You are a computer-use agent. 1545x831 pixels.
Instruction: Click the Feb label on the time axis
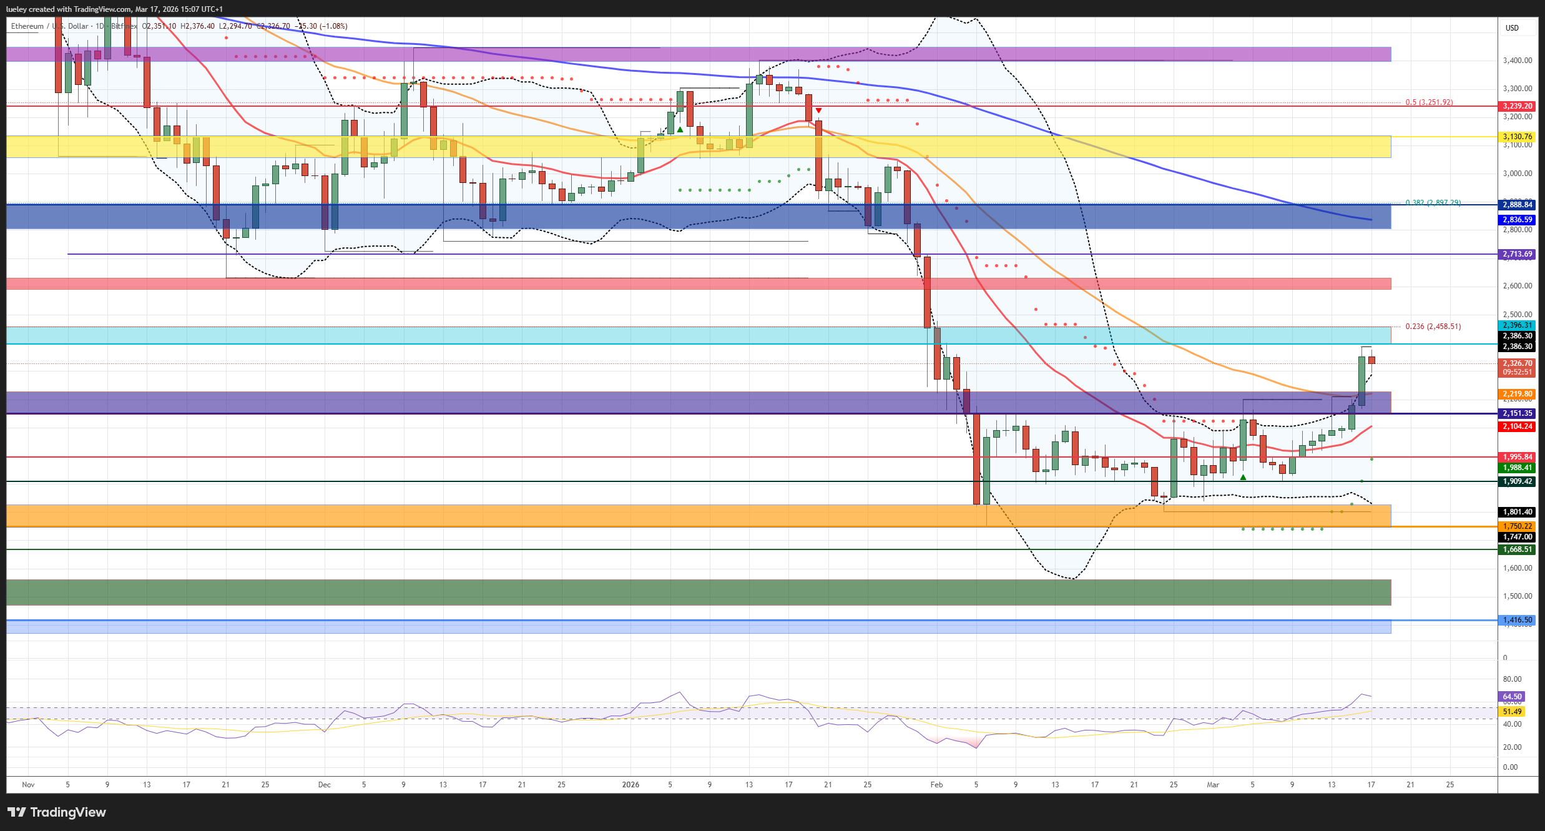[x=936, y=785]
